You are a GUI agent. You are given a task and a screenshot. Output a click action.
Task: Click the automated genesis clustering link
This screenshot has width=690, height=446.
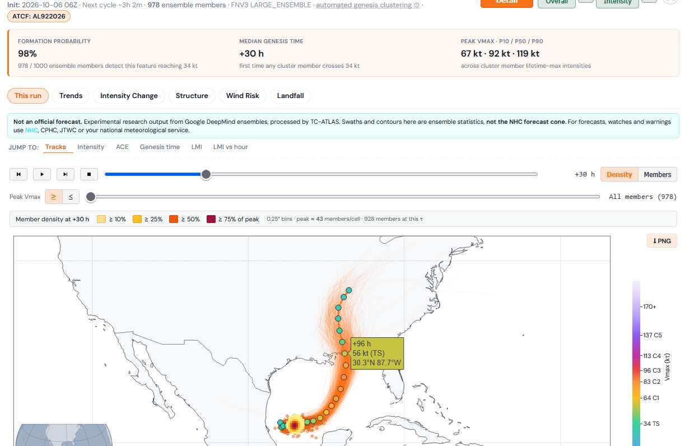[364, 5]
